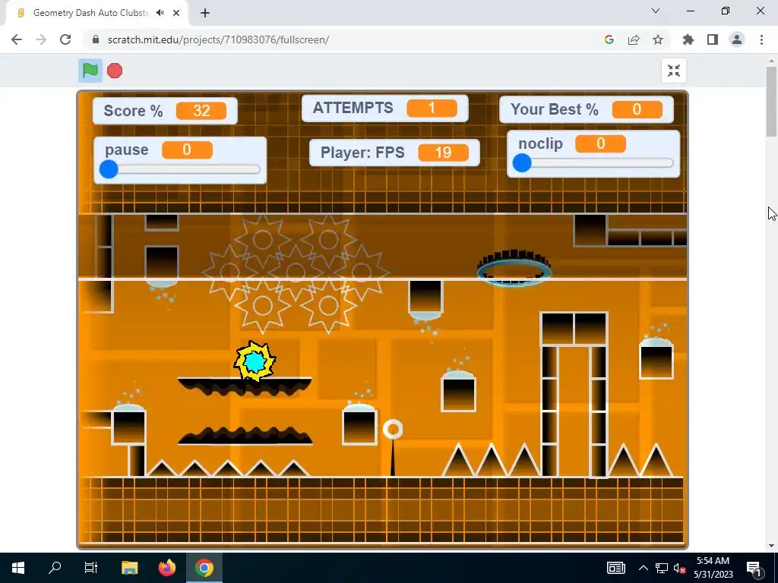
Task: Click the green flag to start the project
Action: coord(90,71)
